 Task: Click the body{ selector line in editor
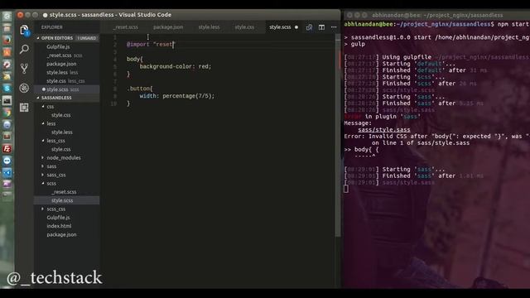point(134,59)
